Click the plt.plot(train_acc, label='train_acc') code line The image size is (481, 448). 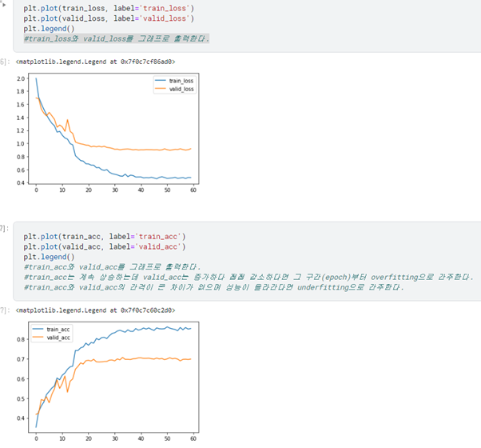click(x=105, y=237)
